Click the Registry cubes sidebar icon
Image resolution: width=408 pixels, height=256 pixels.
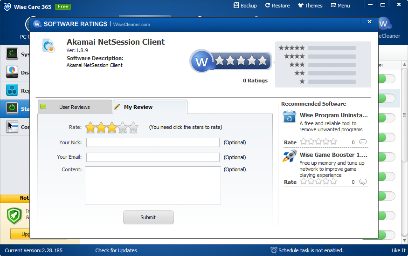click(12, 90)
